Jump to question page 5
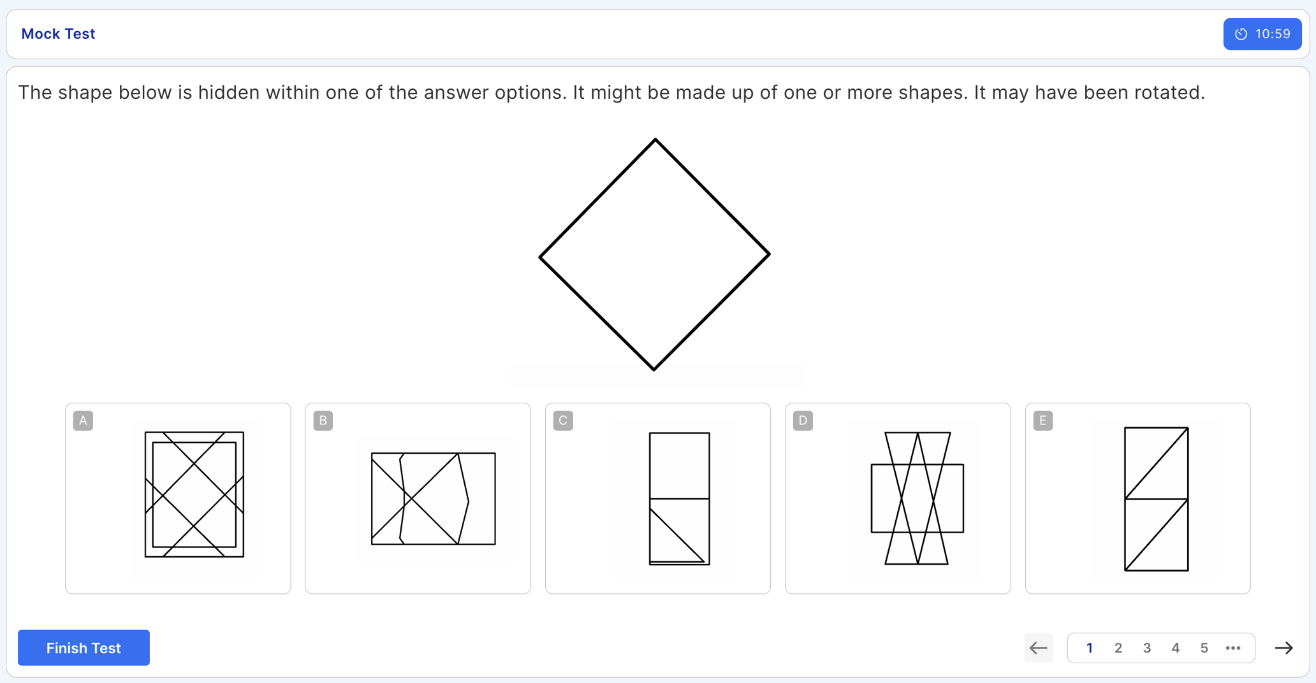The width and height of the screenshot is (1316, 683). point(1204,648)
